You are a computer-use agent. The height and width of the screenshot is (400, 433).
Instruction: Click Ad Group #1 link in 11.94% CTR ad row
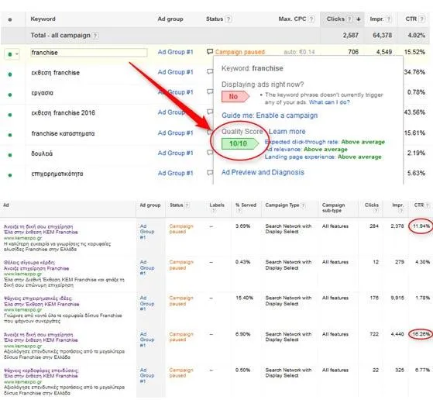[x=147, y=232]
